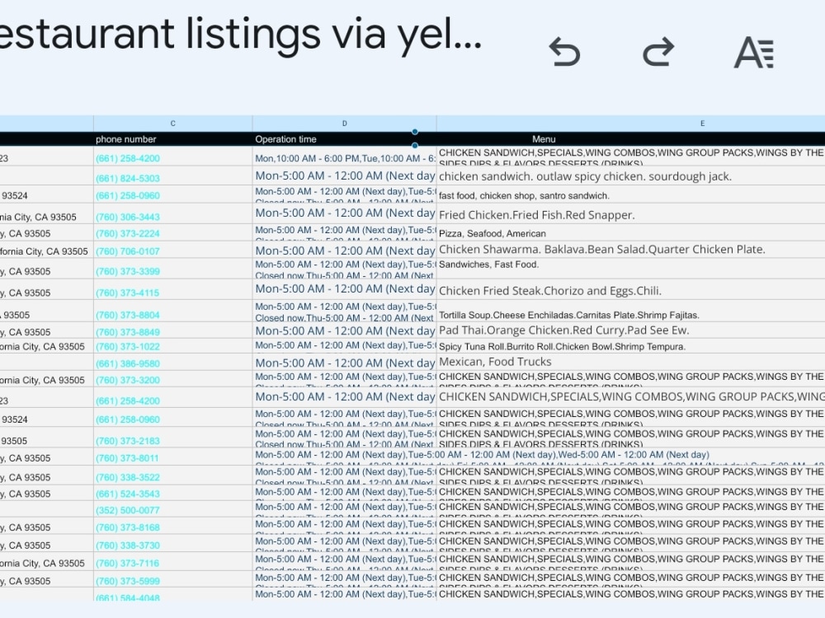Select cell 'Chicken Fried Steak.Chorizo and Eggs.Chili.'
This screenshot has height=618, width=825.
click(631, 290)
